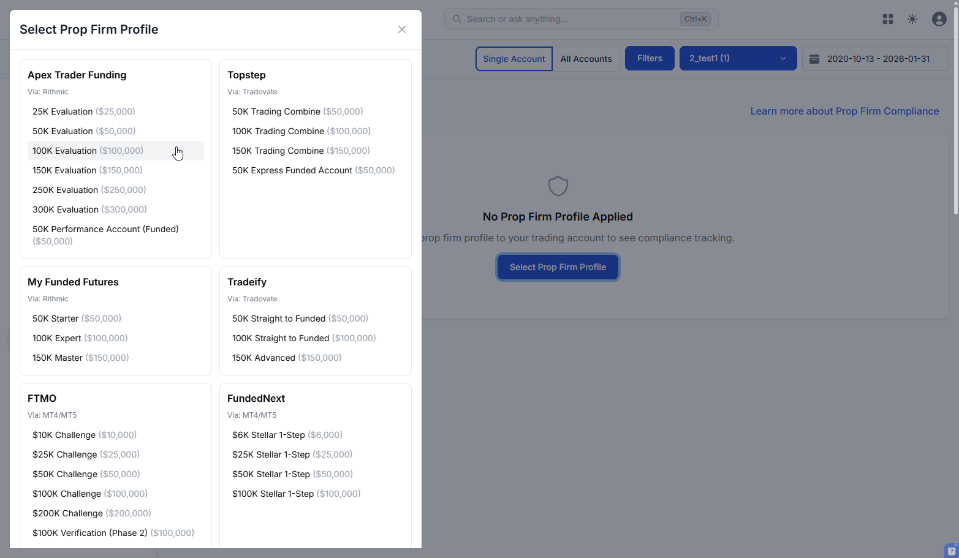Select the Apex 100K Evaluation profile
959x558 pixels.
tap(88, 150)
